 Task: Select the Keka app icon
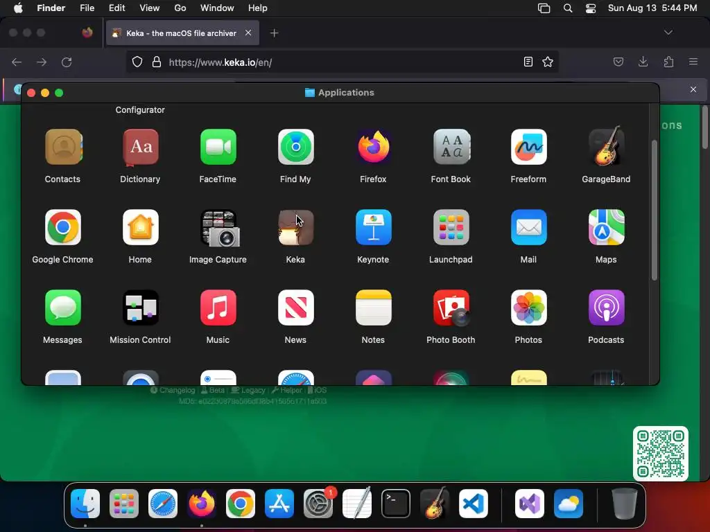click(295, 227)
